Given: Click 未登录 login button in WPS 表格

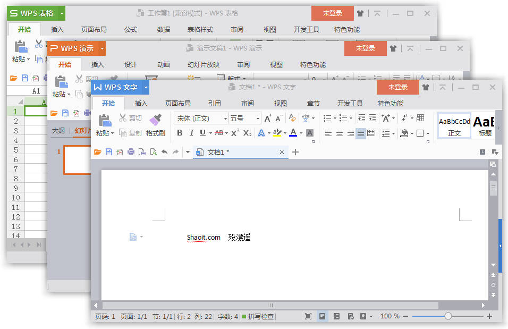Looking at the screenshot, I should [333, 13].
